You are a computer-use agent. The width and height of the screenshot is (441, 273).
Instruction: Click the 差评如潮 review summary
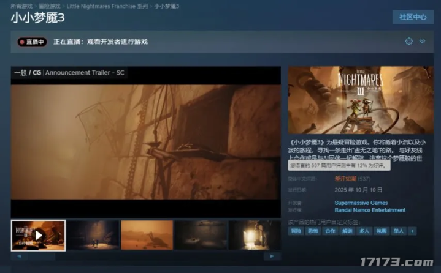(x=346, y=179)
